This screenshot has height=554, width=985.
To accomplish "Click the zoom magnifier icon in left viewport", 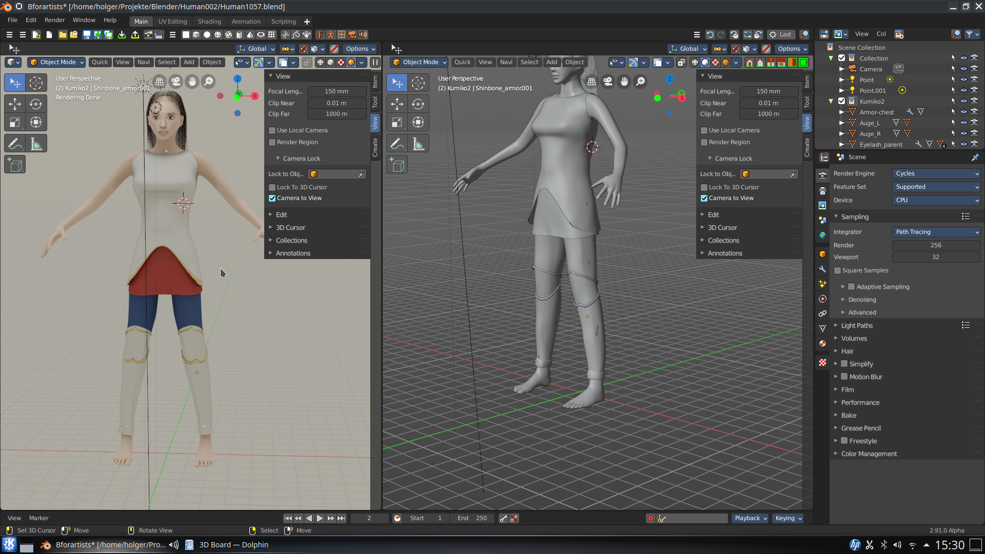I will pos(208,82).
